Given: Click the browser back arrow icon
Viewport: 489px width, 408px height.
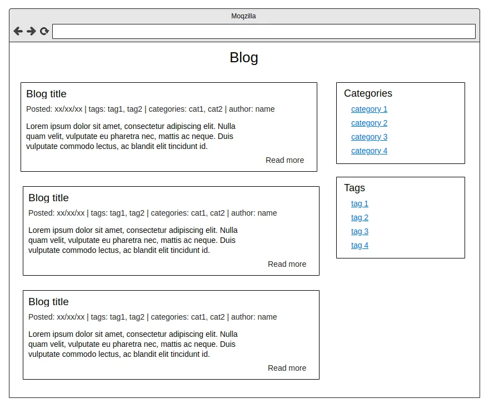Looking at the screenshot, I should (18, 31).
